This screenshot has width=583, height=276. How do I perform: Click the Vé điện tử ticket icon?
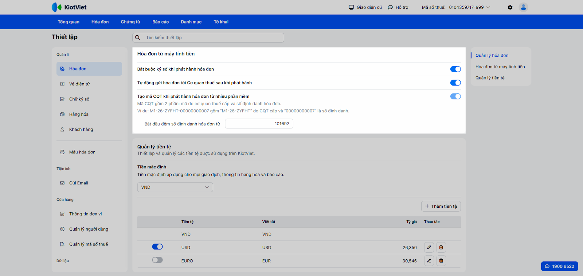pos(62,84)
